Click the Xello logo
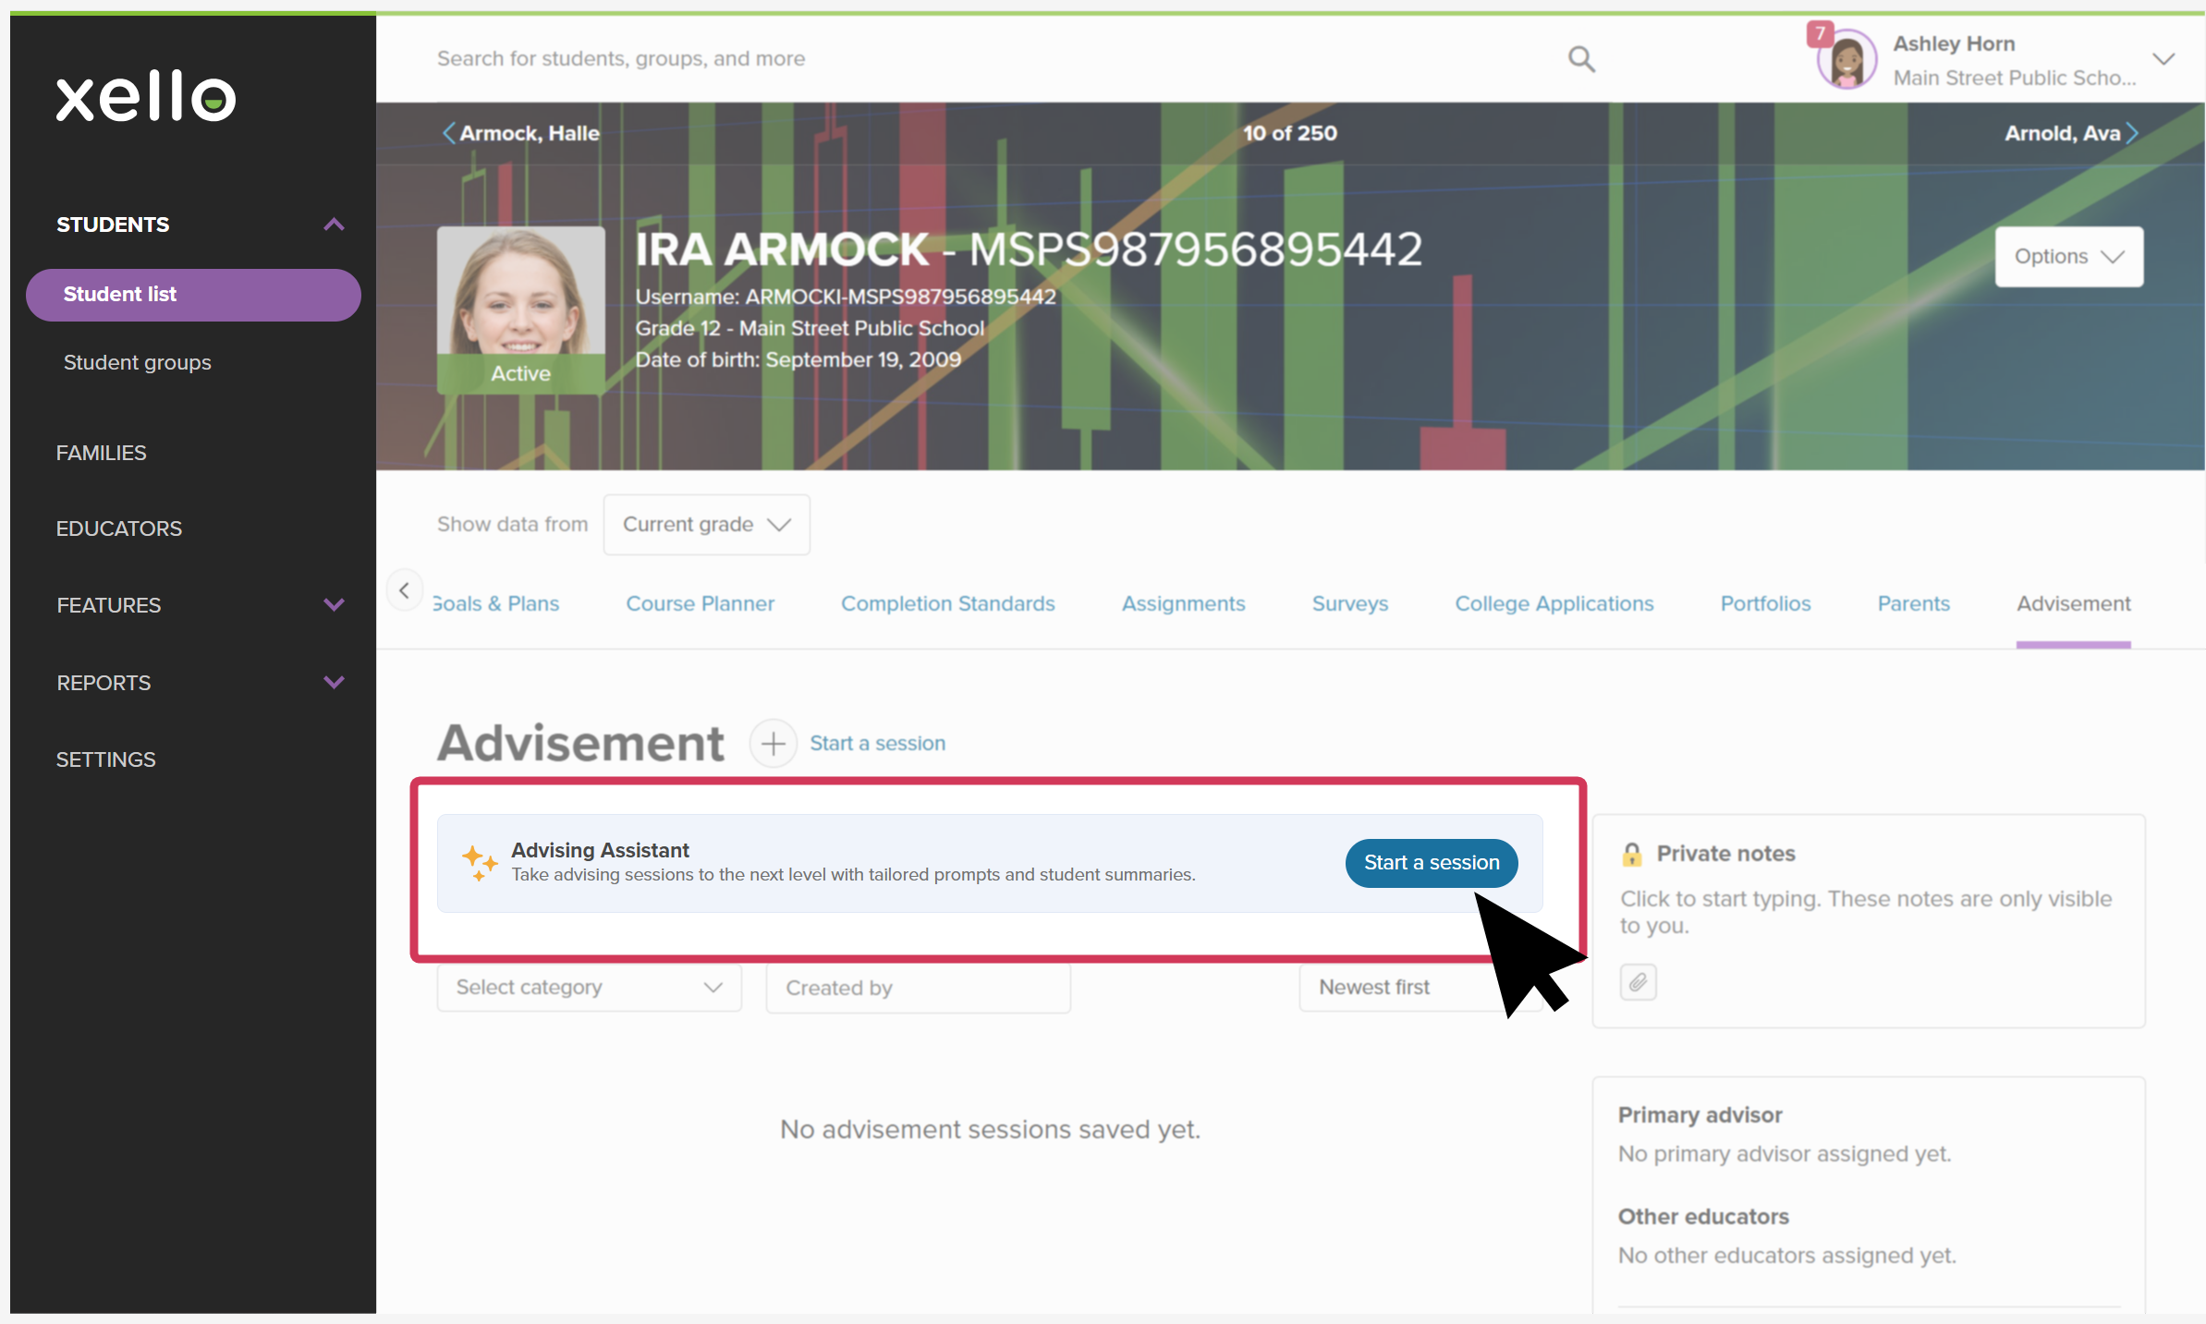Viewport: 2206px width, 1324px height. (146, 96)
